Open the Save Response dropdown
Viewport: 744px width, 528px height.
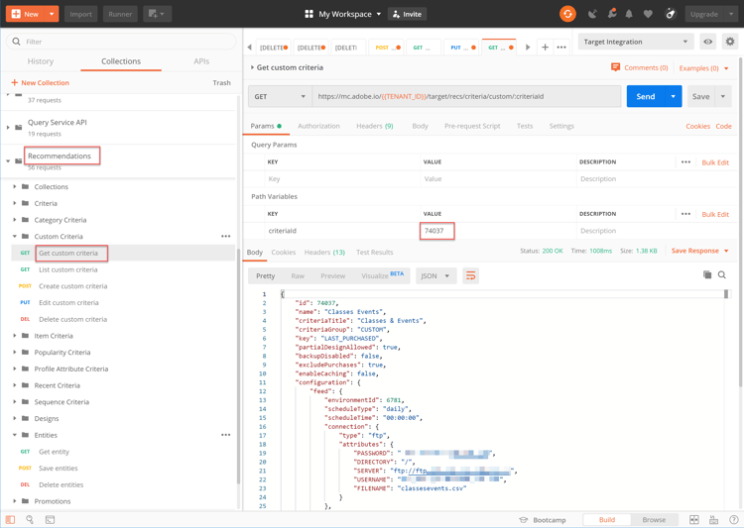tap(699, 251)
